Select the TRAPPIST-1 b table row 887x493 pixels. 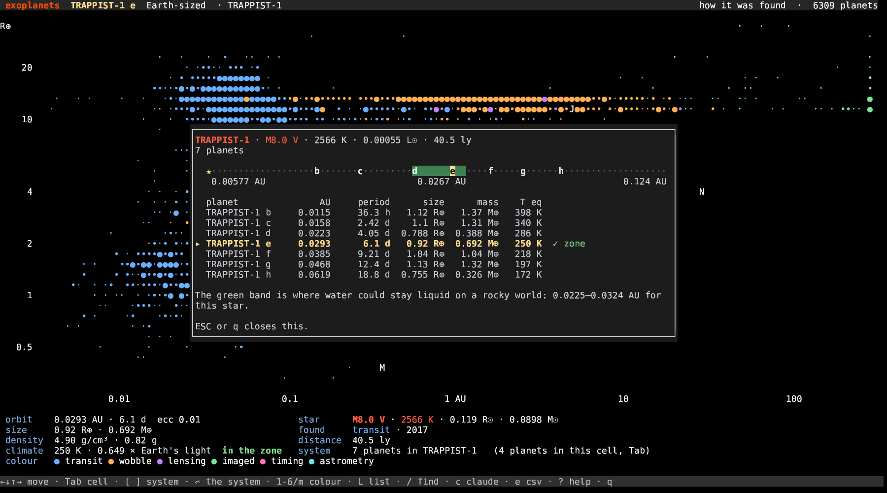pyautogui.click(x=374, y=212)
